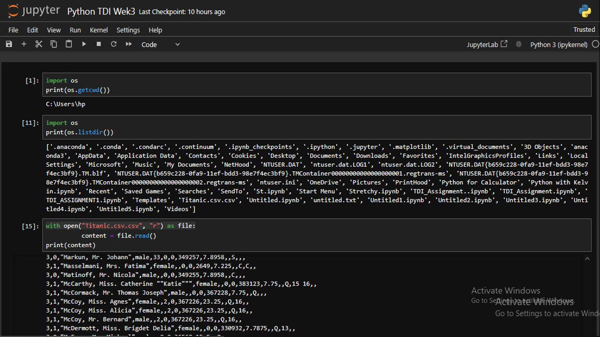Screen dimensions: 600x337
Task: Click the print(content) line
Action: click(70, 245)
